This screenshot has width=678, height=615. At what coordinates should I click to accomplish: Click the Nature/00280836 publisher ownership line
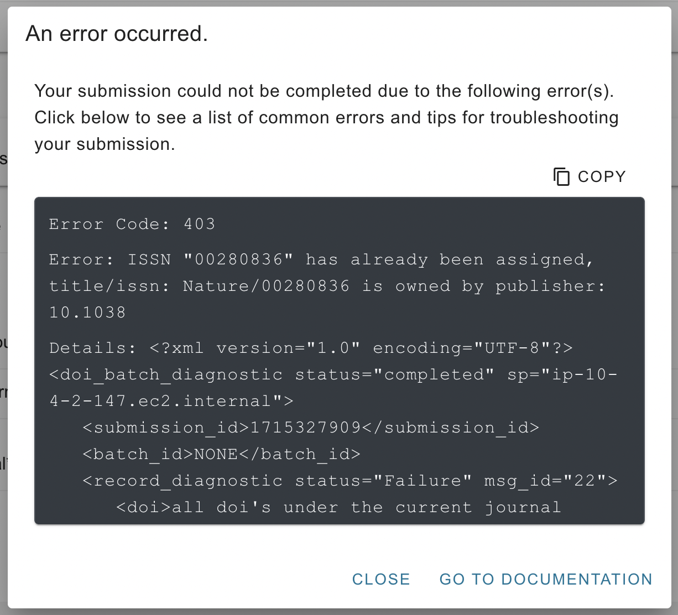coord(326,286)
